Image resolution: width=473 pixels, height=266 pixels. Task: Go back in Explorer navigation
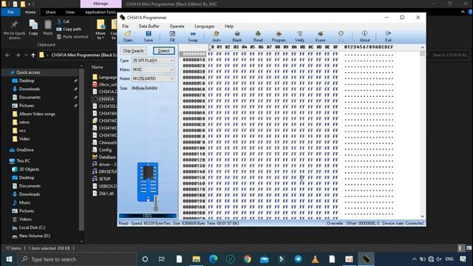pyautogui.click(x=8, y=55)
